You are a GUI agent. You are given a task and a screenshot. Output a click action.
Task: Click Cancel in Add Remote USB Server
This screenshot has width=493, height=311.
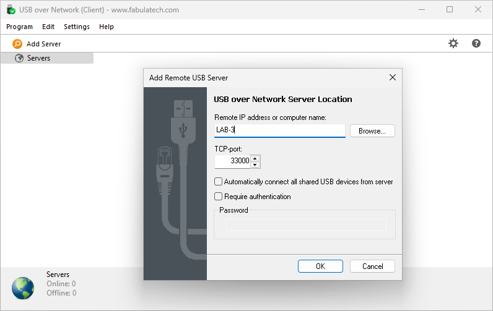372,266
